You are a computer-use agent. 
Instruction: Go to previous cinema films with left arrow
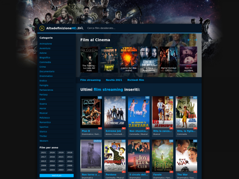tap(190, 40)
